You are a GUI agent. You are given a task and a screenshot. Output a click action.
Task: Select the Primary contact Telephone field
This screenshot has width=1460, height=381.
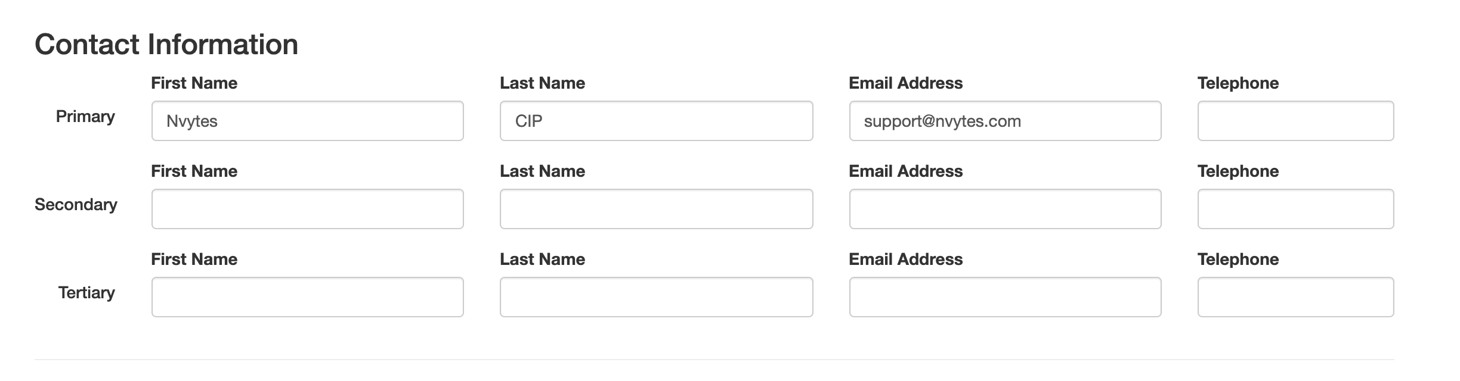1295,121
